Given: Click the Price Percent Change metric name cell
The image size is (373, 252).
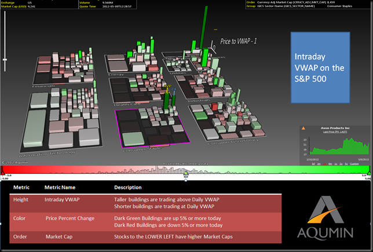Looking at the screenshot, I should (x=70, y=218).
